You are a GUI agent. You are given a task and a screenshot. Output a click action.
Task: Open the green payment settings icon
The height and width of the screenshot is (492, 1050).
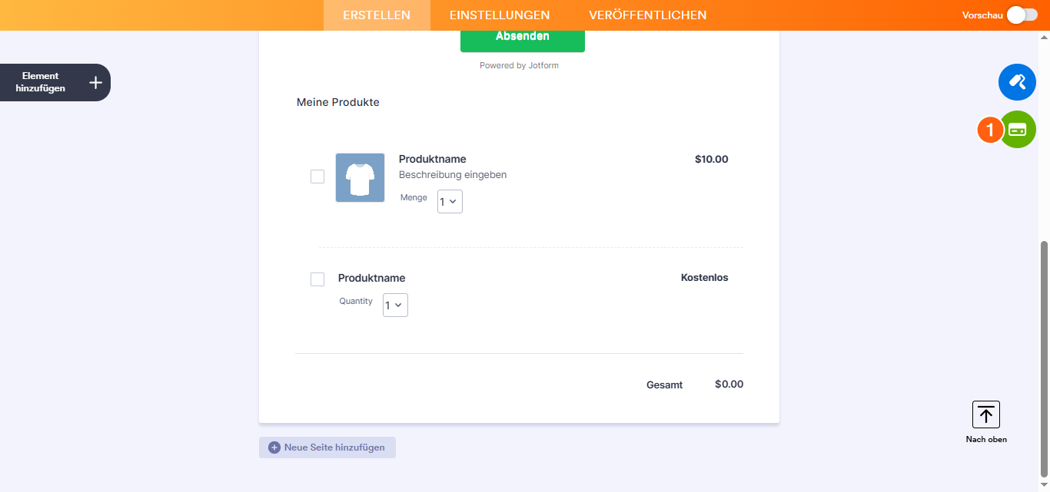[1018, 130]
